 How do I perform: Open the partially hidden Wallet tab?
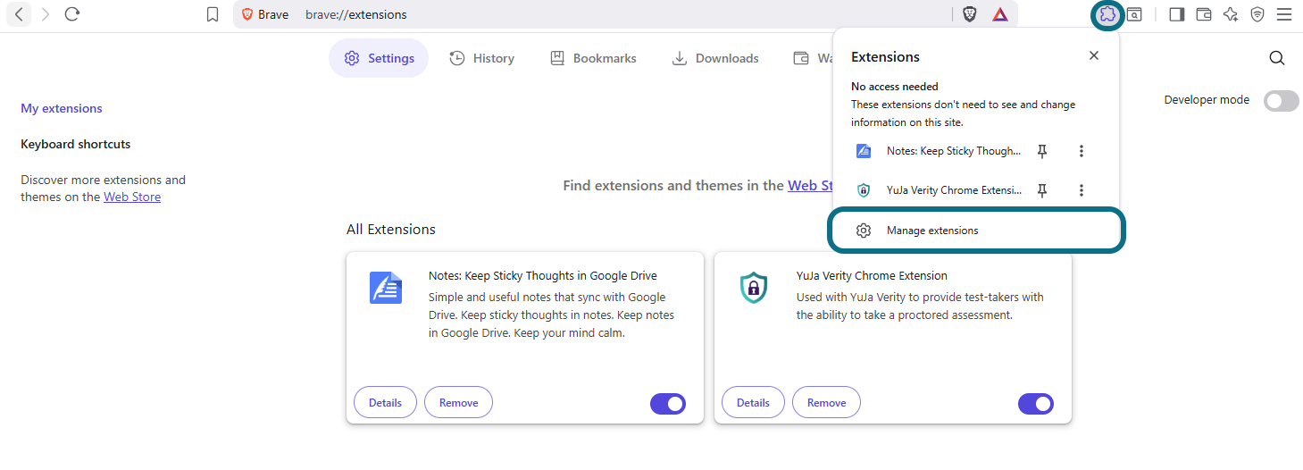(812, 58)
